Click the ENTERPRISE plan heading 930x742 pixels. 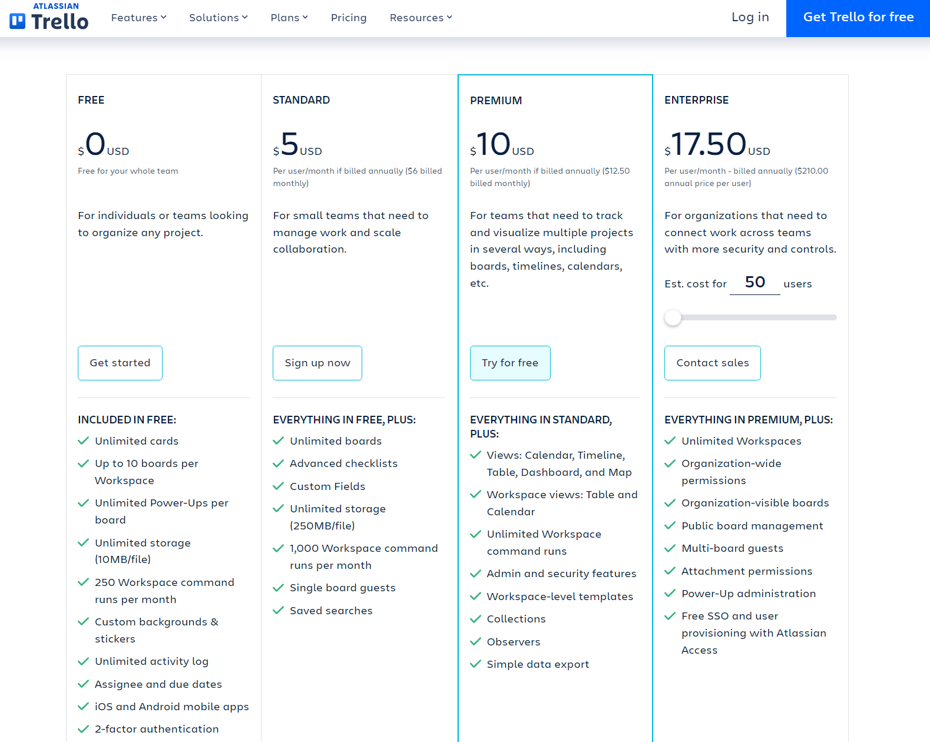pos(696,100)
